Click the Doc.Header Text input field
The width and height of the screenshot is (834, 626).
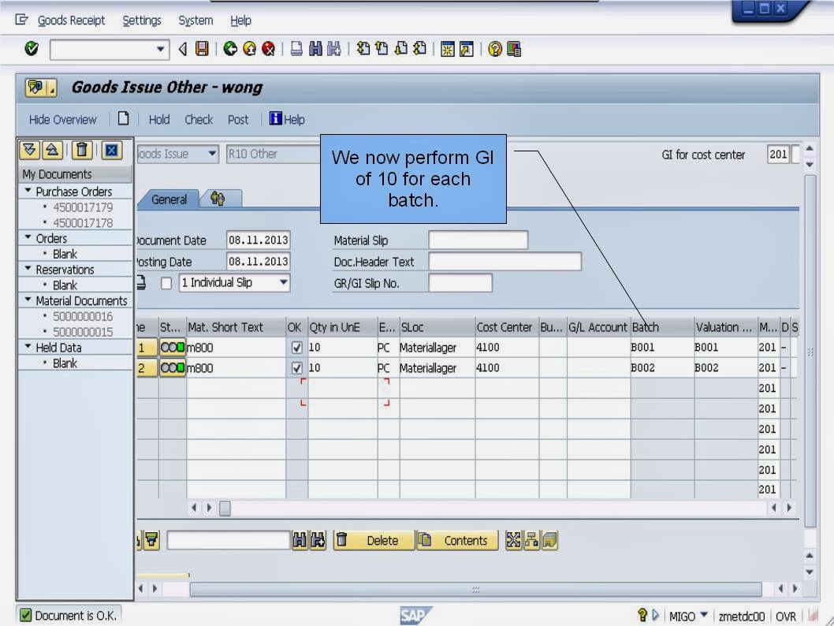(x=504, y=262)
